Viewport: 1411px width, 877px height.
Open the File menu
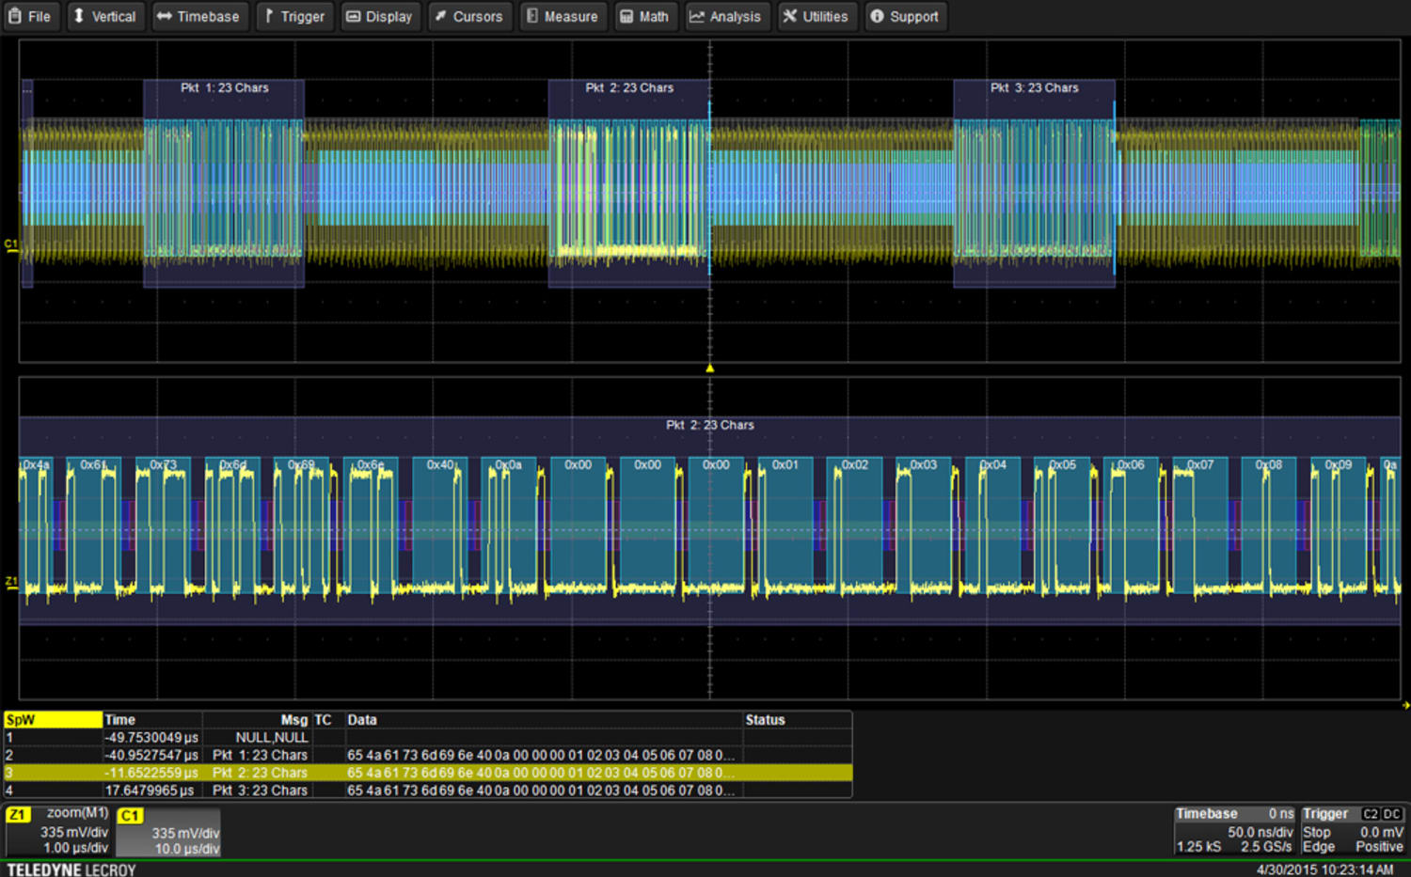coord(31,16)
